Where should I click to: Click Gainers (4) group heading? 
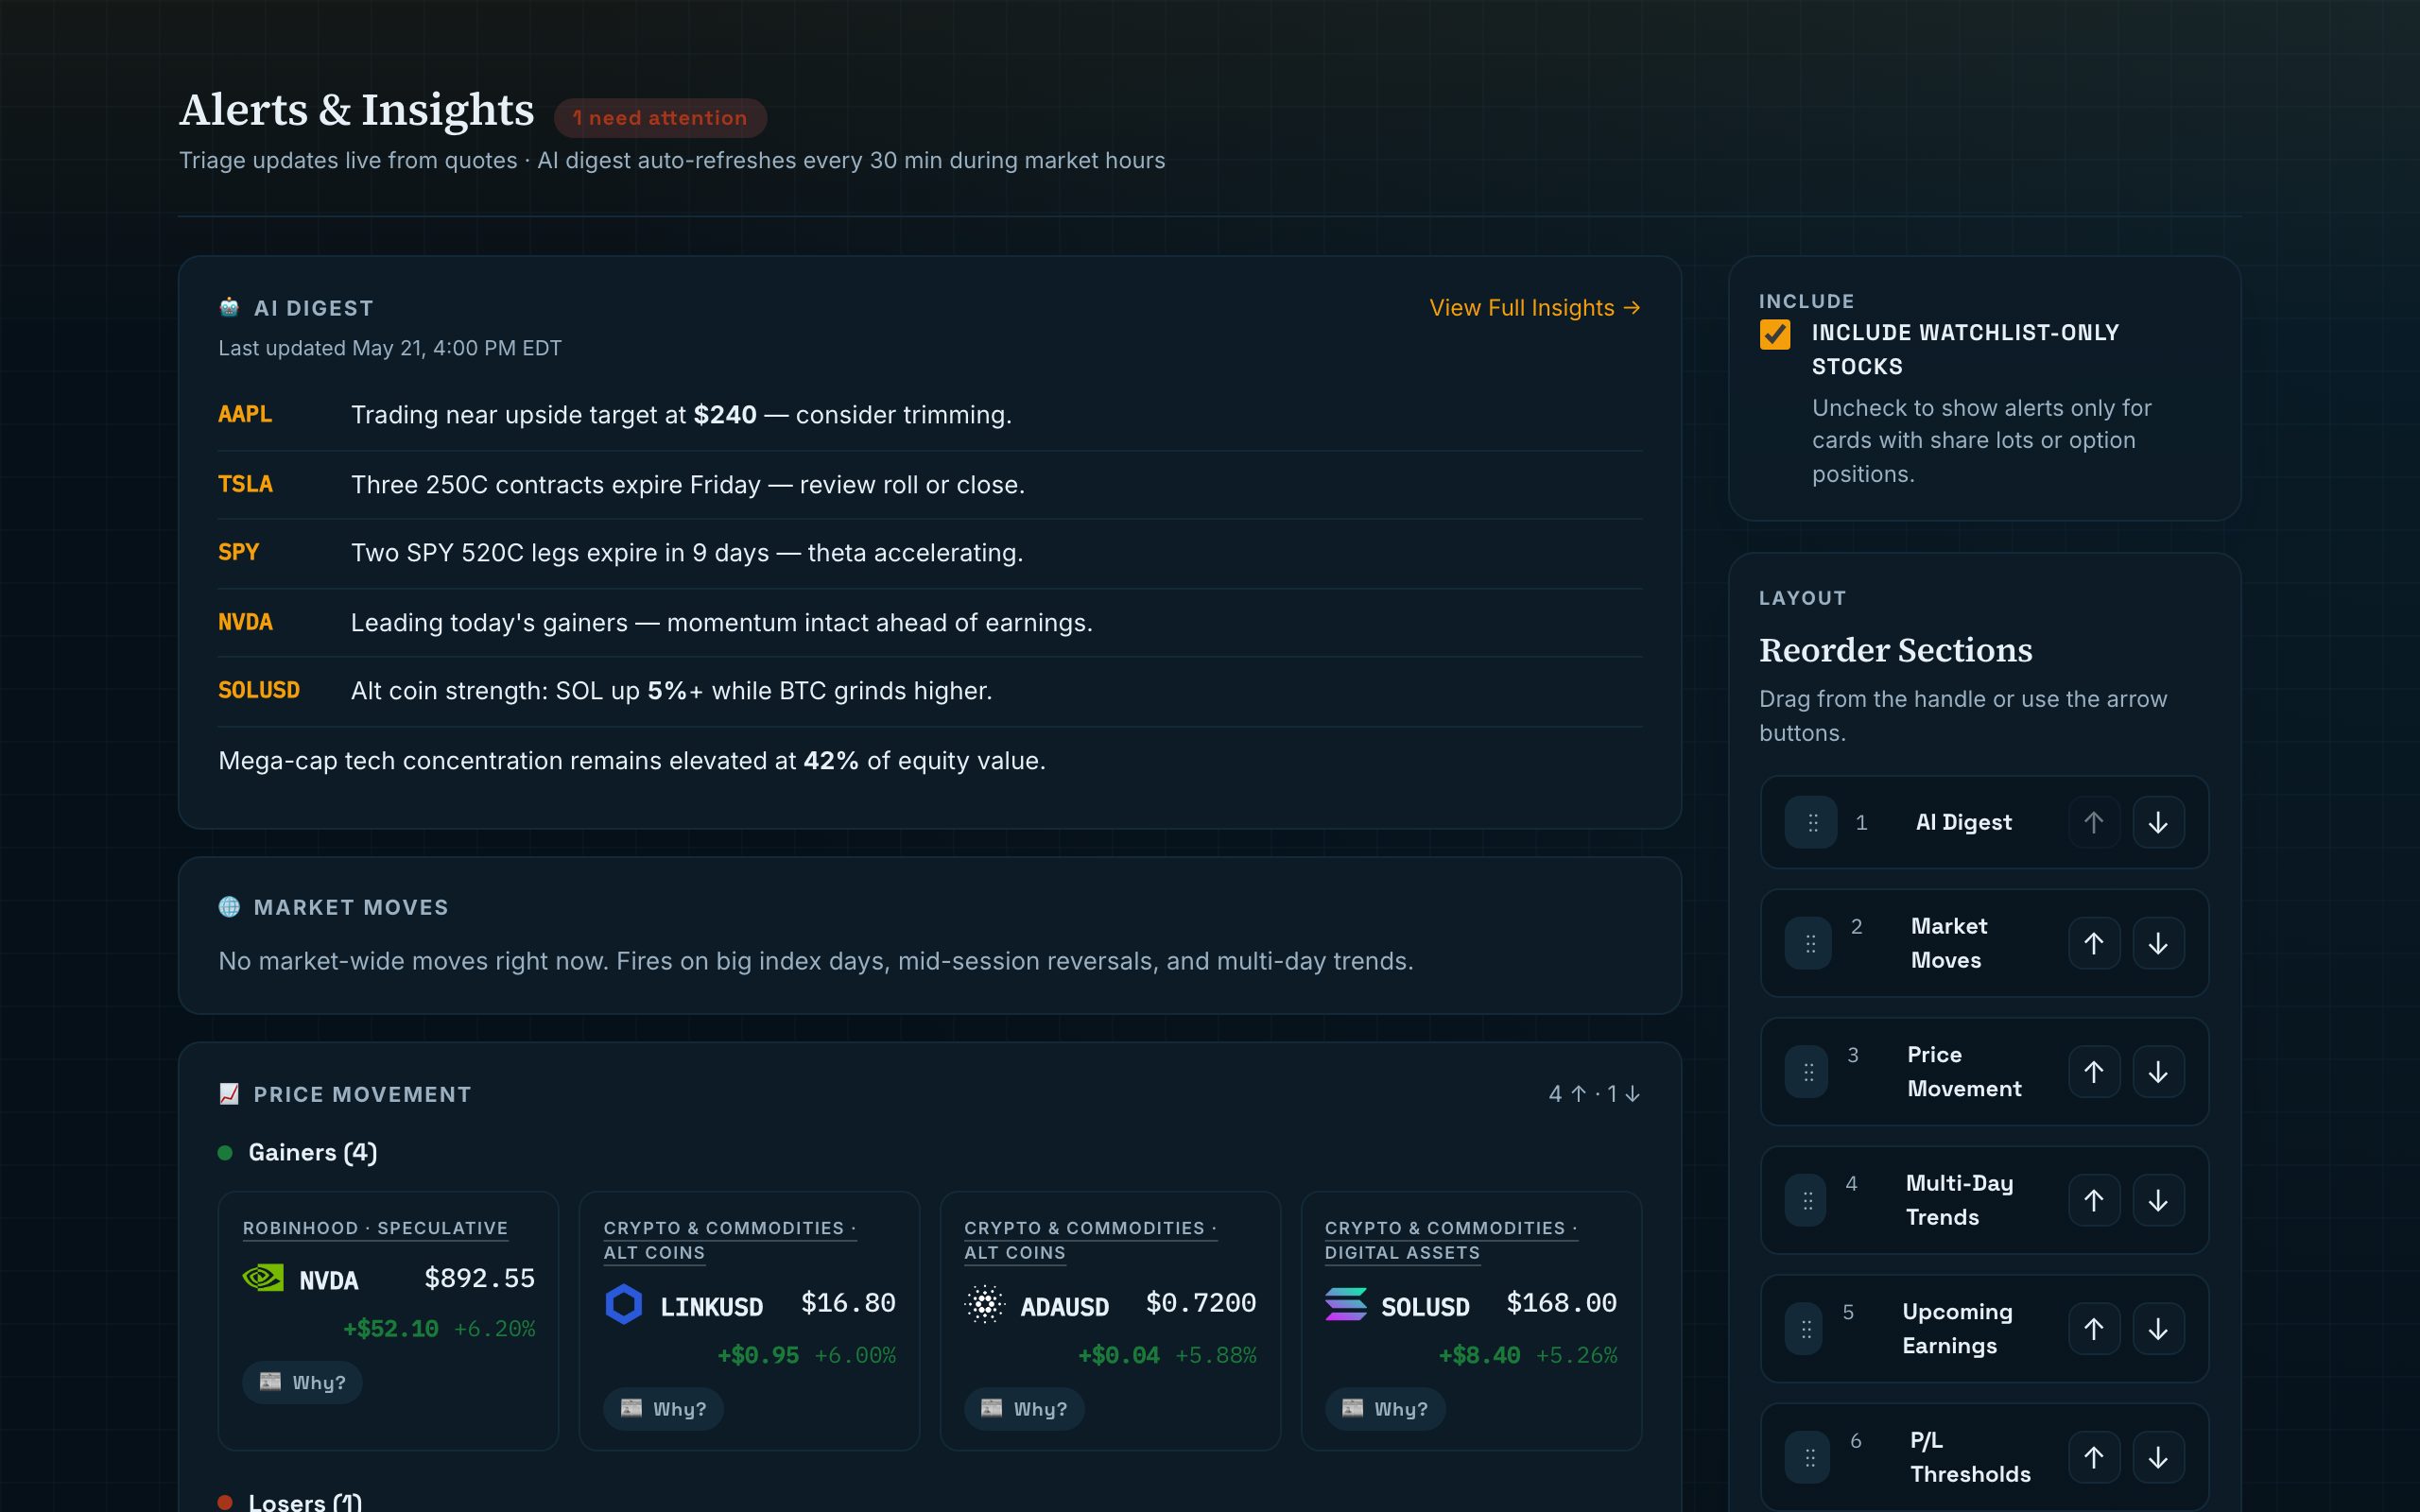(x=312, y=1153)
